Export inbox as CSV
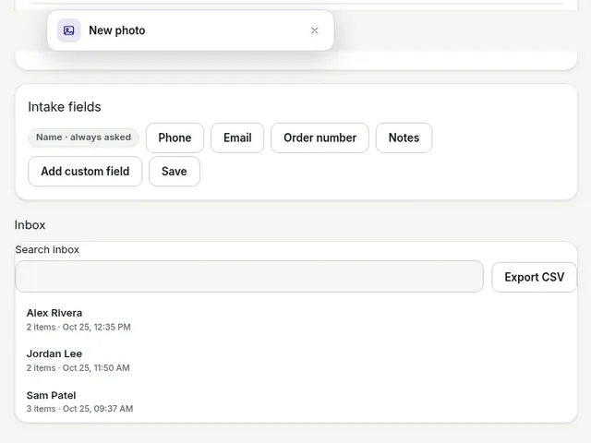 (534, 277)
